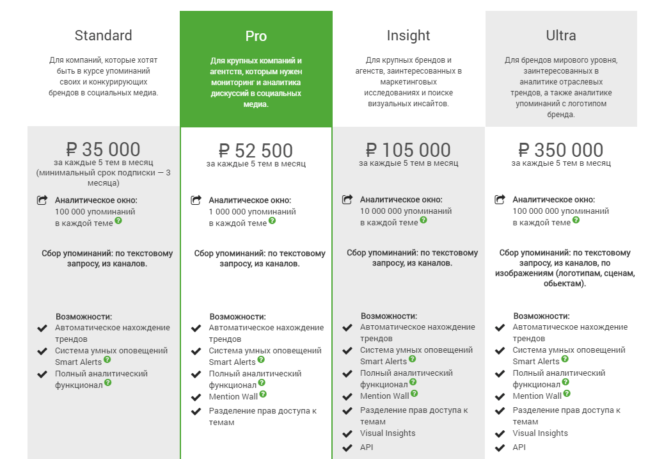664x459 pixels.
Task: Click the help icon beside Standard's 100 000 упоминаний
Action: pos(118,221)
